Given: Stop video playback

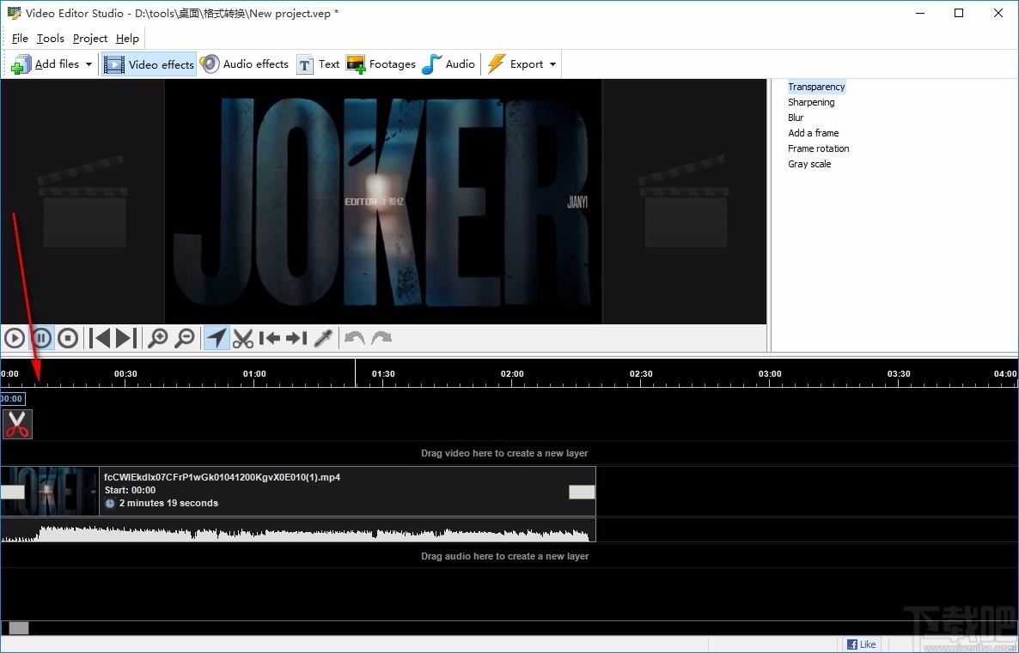Looking at the screenshot, I should [x=68, y=338].
